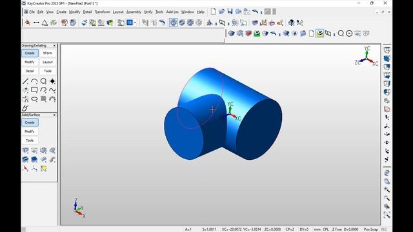Screen dimensions: 413x232
Task: Select the Modify button in Solid/Surface
Action: click(30, 131)
